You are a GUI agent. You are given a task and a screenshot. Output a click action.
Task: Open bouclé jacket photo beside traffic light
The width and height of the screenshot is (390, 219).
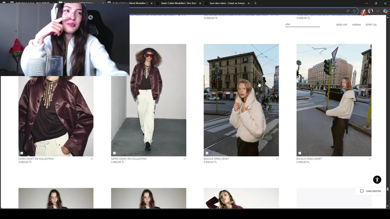(334, 100)
